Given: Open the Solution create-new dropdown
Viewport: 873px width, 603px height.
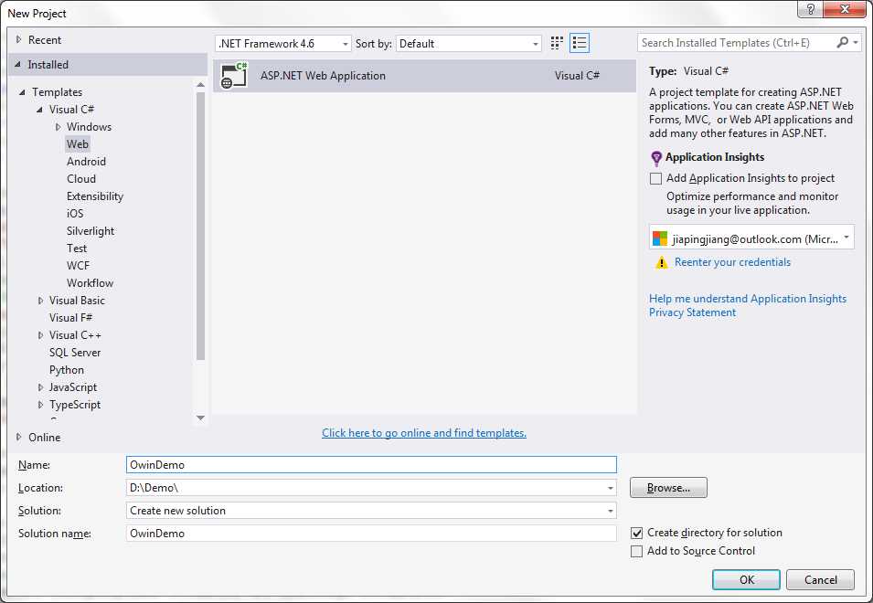Looking at the screenshot, I should (x=611, y=511).
